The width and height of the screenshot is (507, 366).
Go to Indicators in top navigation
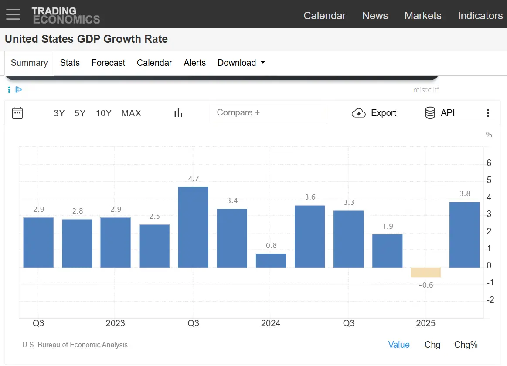tap(480, 16)
